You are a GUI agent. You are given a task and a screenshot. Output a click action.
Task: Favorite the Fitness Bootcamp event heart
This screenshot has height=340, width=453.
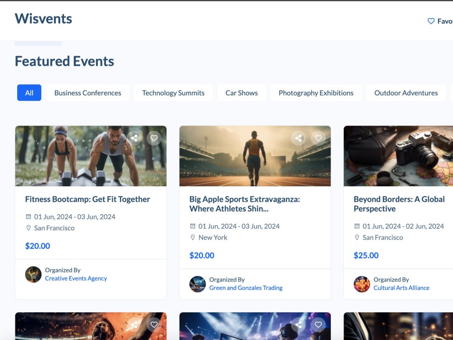point(154,138)
